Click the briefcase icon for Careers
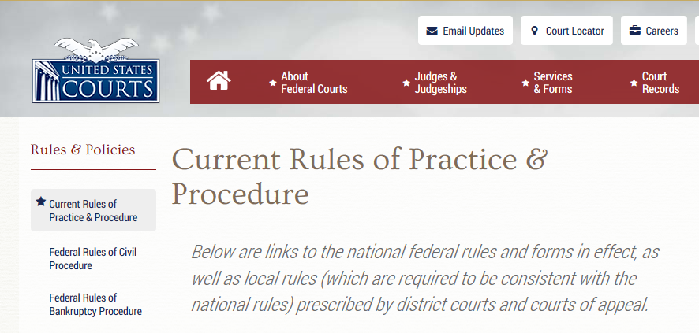Image resolution: width=699 pixels, height=333 pixels. coord(635,31)
